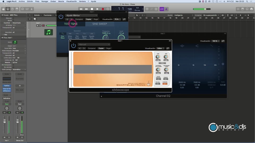The width and height of the screenshot is (255, 143).
Task: Open Visualización 75 % size dropdown
Action: [x=117, y=19]
